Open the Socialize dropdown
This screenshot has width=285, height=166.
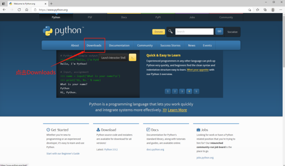pyautogui.click(x=232, y=32)
